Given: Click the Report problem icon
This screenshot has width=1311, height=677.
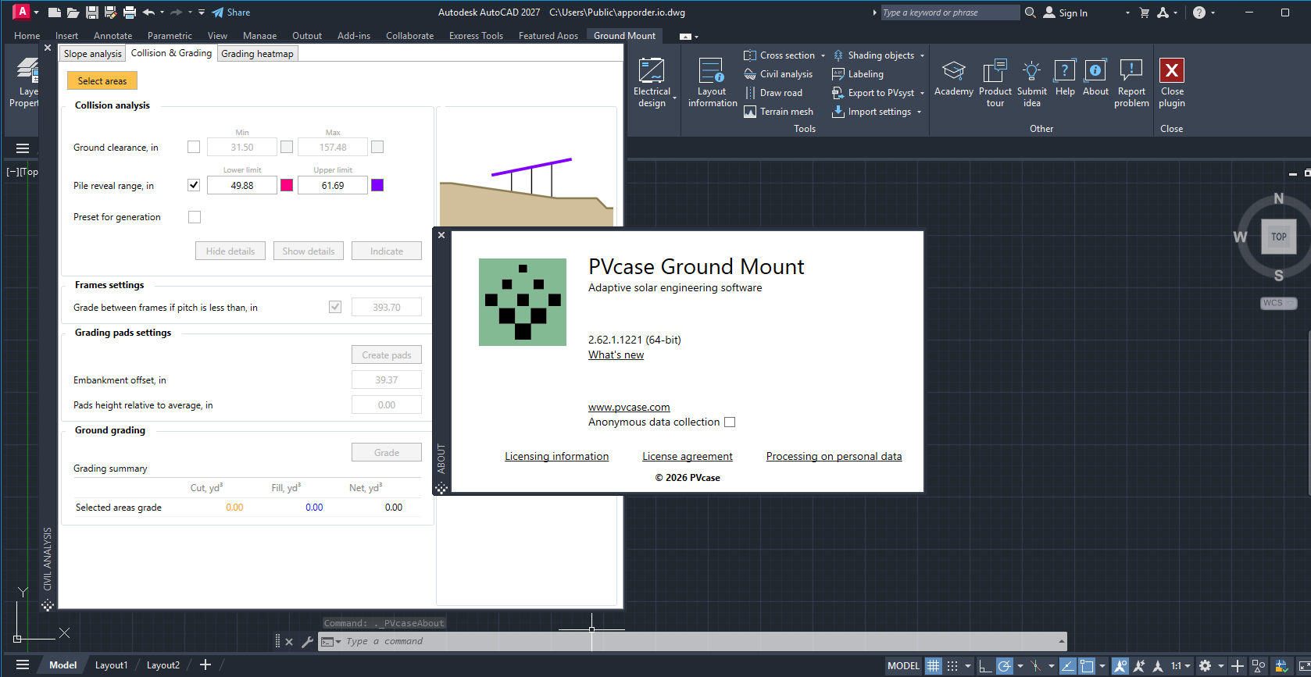Looking at the screenshot, I should click(x=1131, y=70).
